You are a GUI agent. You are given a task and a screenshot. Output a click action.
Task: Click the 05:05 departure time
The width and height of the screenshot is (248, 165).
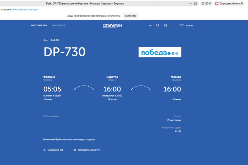(52, 89)
